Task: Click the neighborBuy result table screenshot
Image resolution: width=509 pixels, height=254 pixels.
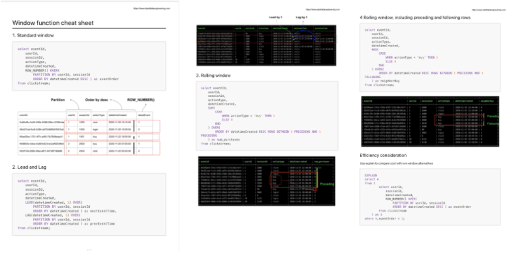Action: [431, 122]
